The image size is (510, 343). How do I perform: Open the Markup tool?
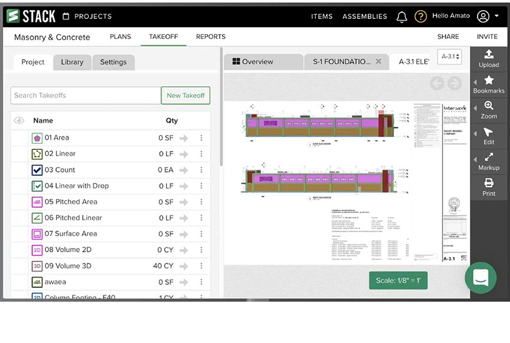[489, 161]
